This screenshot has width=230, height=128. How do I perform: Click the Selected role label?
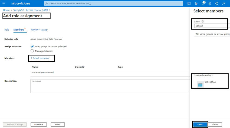coord(11,39)
